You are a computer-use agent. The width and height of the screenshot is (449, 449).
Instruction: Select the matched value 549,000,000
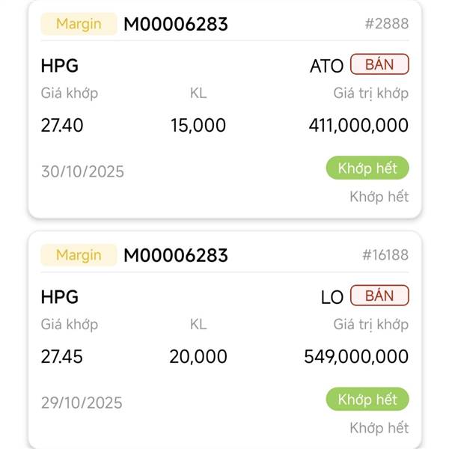click(356, 357)
